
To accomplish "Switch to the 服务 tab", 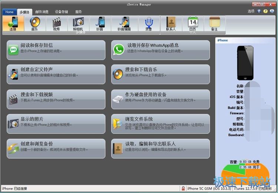I will (x=79, y=12).
